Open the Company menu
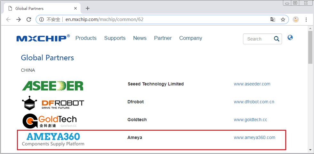 point(191,38)
